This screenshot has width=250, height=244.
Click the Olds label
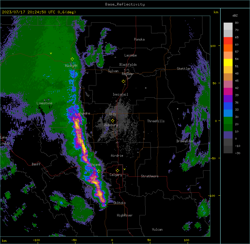[113, 114]
